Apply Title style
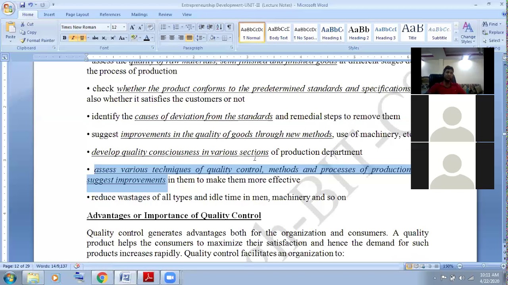Screen dimensions: 508x285 pos(412,32)
